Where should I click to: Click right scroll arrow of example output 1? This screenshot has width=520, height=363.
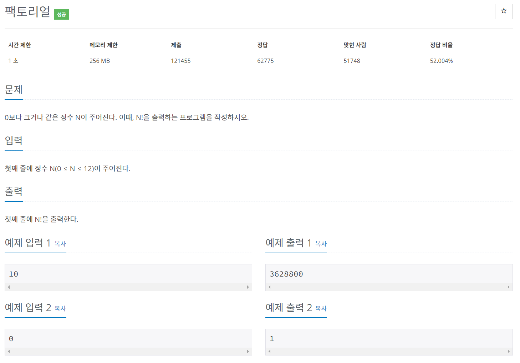[x=509, y=287]
